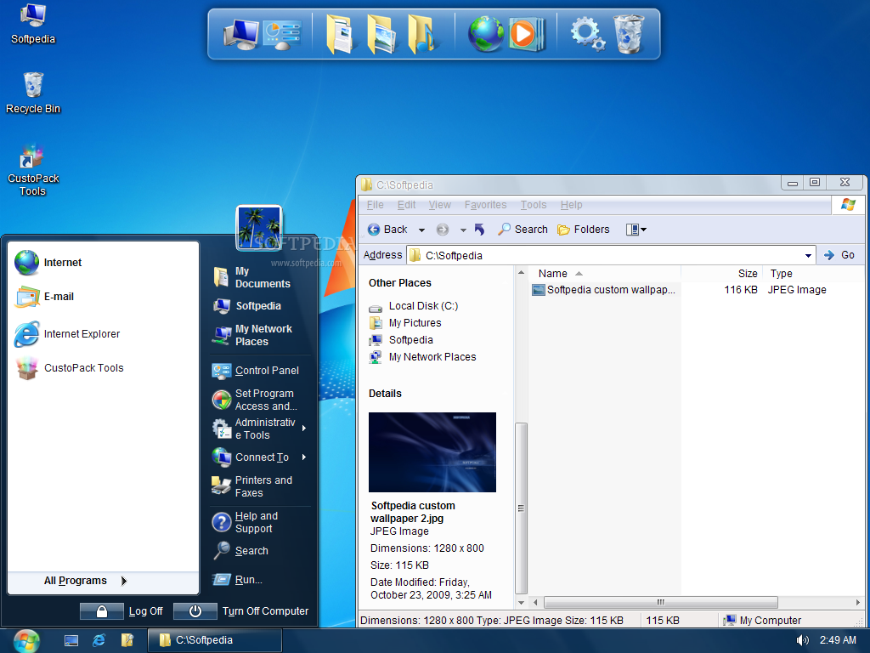Open the Back history dropdown arrow
This screenshot has width=870, height=653.
point(421,230)
